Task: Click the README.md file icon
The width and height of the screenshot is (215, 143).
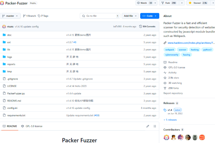Action: coord(4,101)
